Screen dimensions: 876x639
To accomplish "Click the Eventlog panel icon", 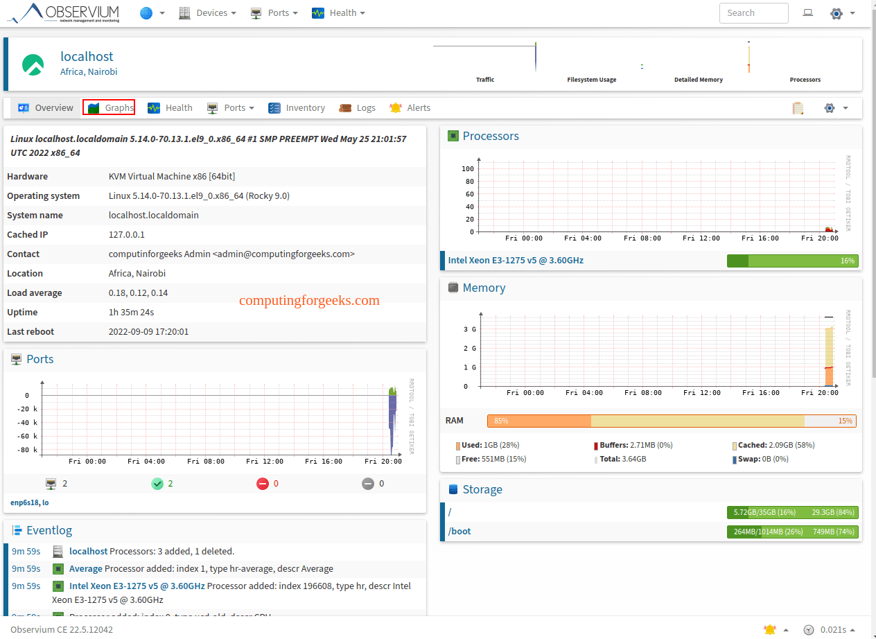I will coord(16,530).
